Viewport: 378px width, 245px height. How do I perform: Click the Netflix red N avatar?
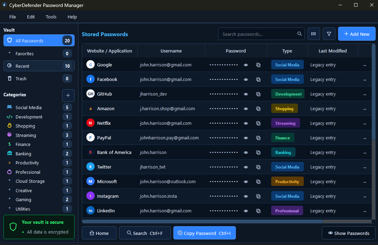91,123
